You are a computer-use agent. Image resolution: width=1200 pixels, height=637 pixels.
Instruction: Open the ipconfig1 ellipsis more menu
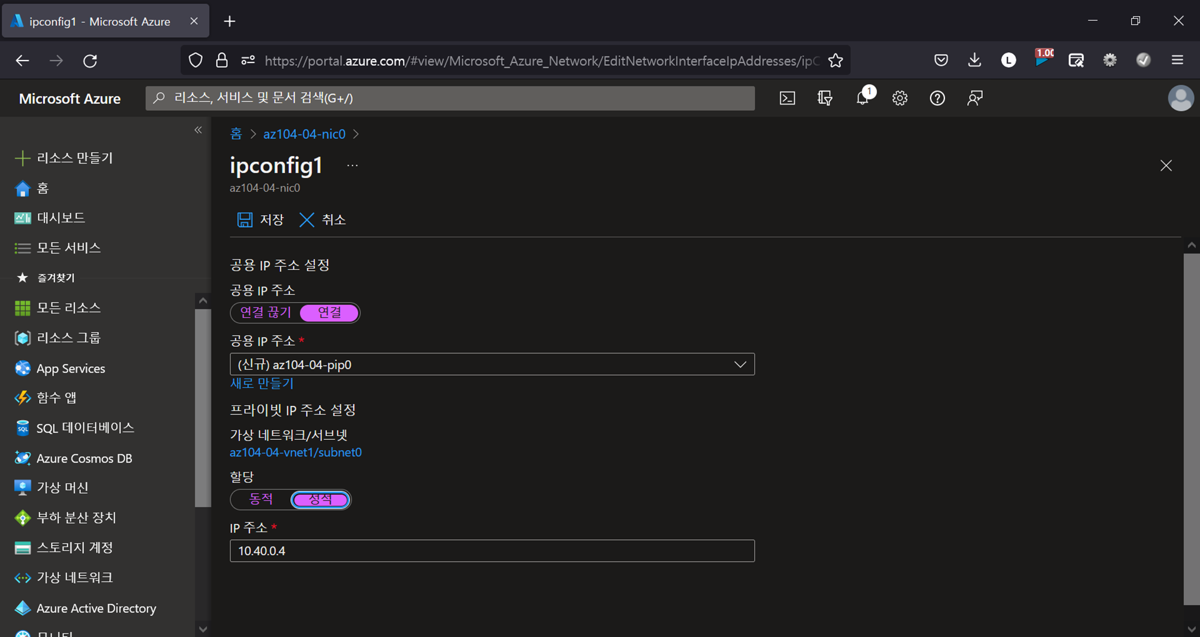tap(352, 165)
